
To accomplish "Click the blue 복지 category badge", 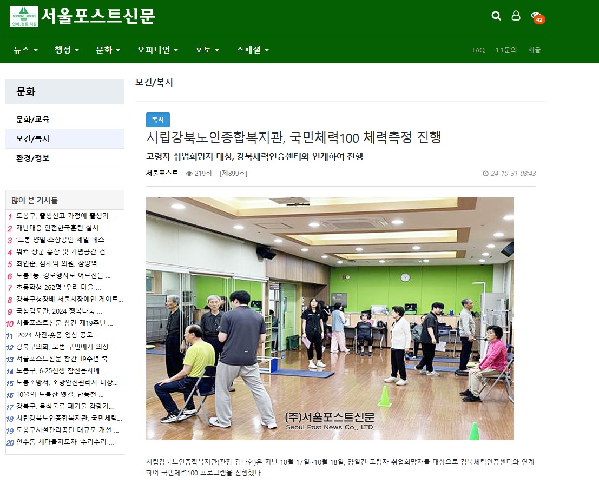I will coord(157,120).
